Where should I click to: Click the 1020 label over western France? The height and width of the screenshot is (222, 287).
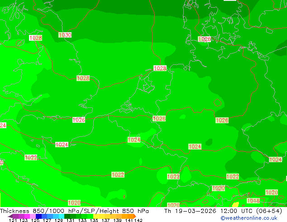pyautogui.click(x=74, y=203)
